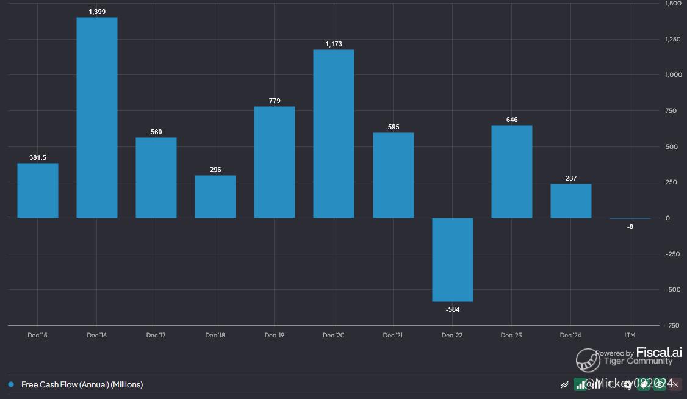This screenshot has height=399, width=687.
Task: Remove Free Cash Flow series with X
Action: pyautogui.click(x=675, y=384)
